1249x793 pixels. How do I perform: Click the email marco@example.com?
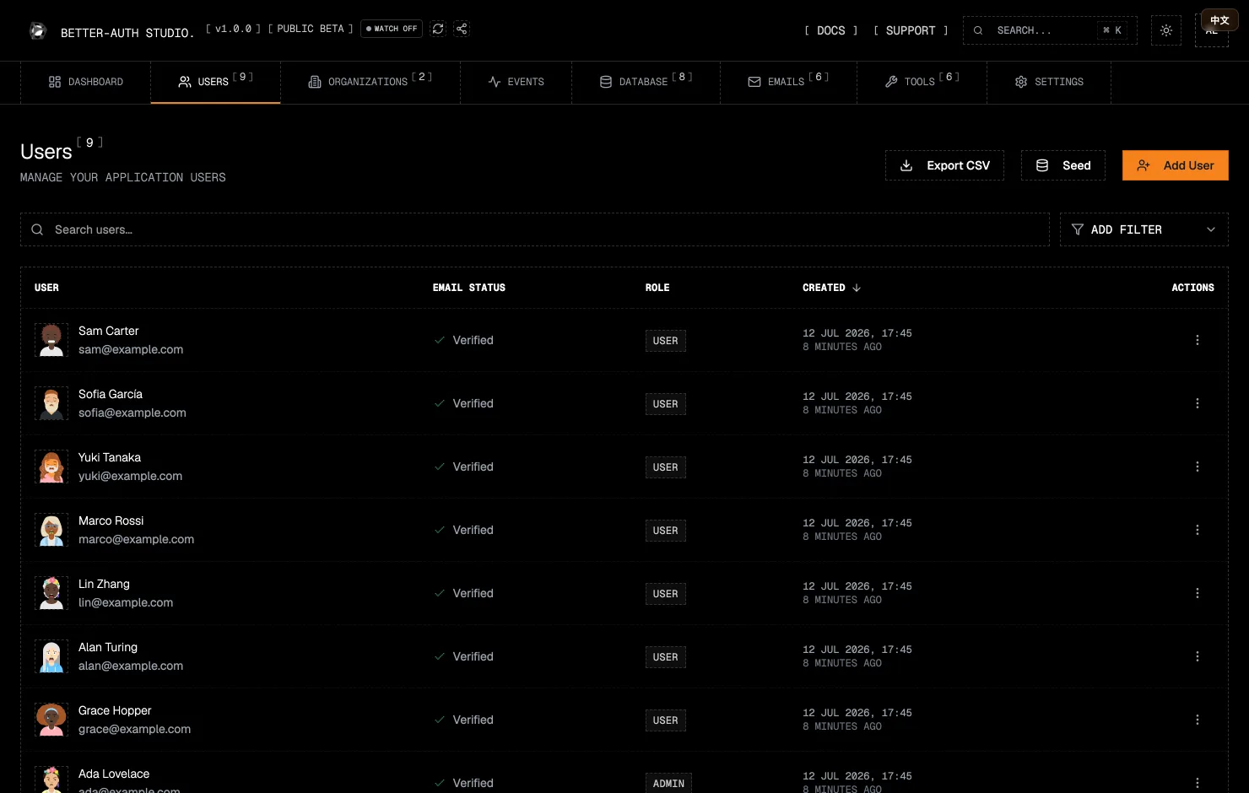136,539
